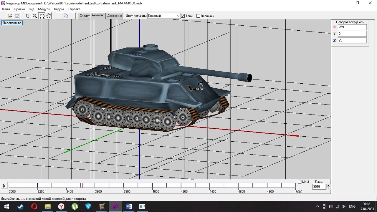Open the clock and date flyout
Viewport: 377px width, 212px height.
366,206
